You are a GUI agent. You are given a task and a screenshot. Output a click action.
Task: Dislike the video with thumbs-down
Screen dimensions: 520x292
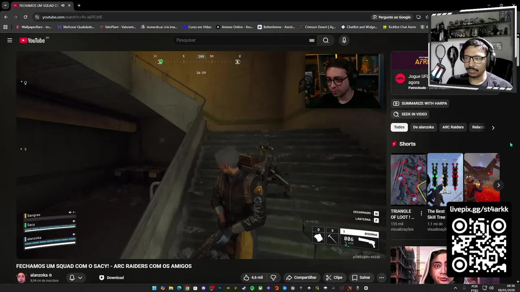273,277
